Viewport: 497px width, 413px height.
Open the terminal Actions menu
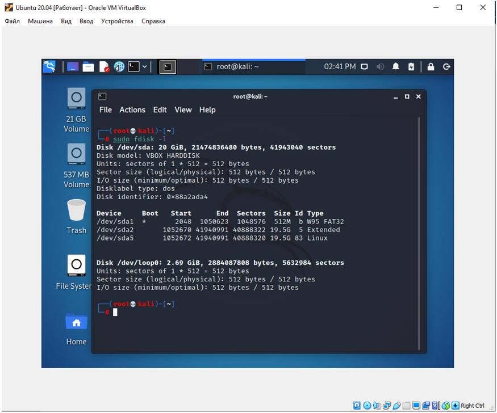click(132, 109)
